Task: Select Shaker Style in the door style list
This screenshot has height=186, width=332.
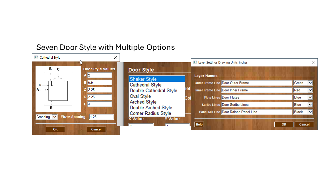Action: [x=157, y=79]
